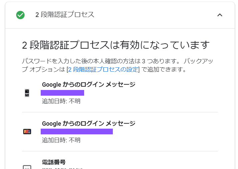Click the divider above 電話番号
The width and height of the screenshot is (238, 169).
coord(120,151)
